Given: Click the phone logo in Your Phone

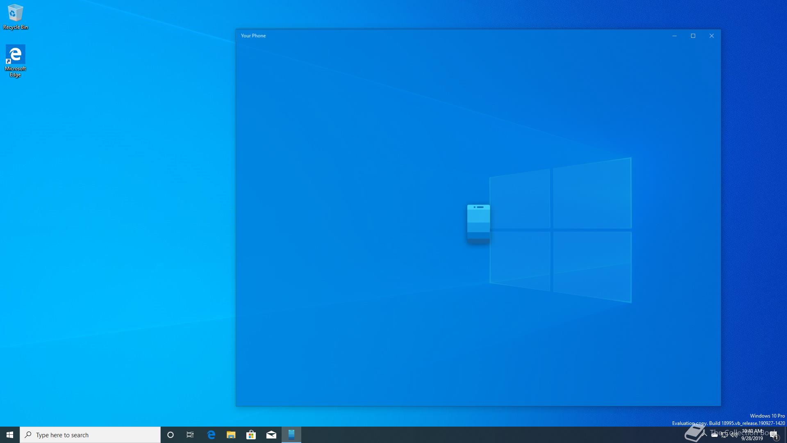Looking at the screenshot, I should [x=478, y=224].
